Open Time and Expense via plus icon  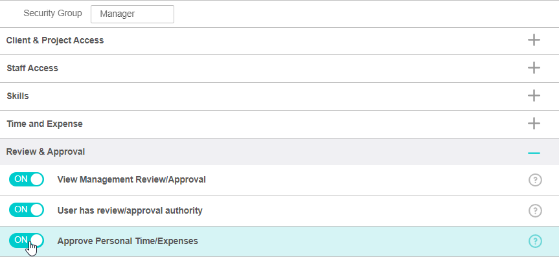pos(534,124)
